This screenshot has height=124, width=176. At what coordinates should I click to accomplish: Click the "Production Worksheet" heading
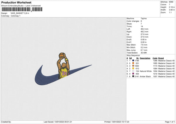[x=16, y=2]
